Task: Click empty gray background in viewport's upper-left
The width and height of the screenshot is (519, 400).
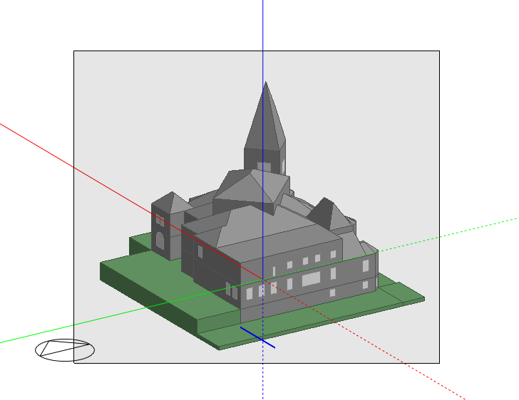Action: tap(114, 93)
